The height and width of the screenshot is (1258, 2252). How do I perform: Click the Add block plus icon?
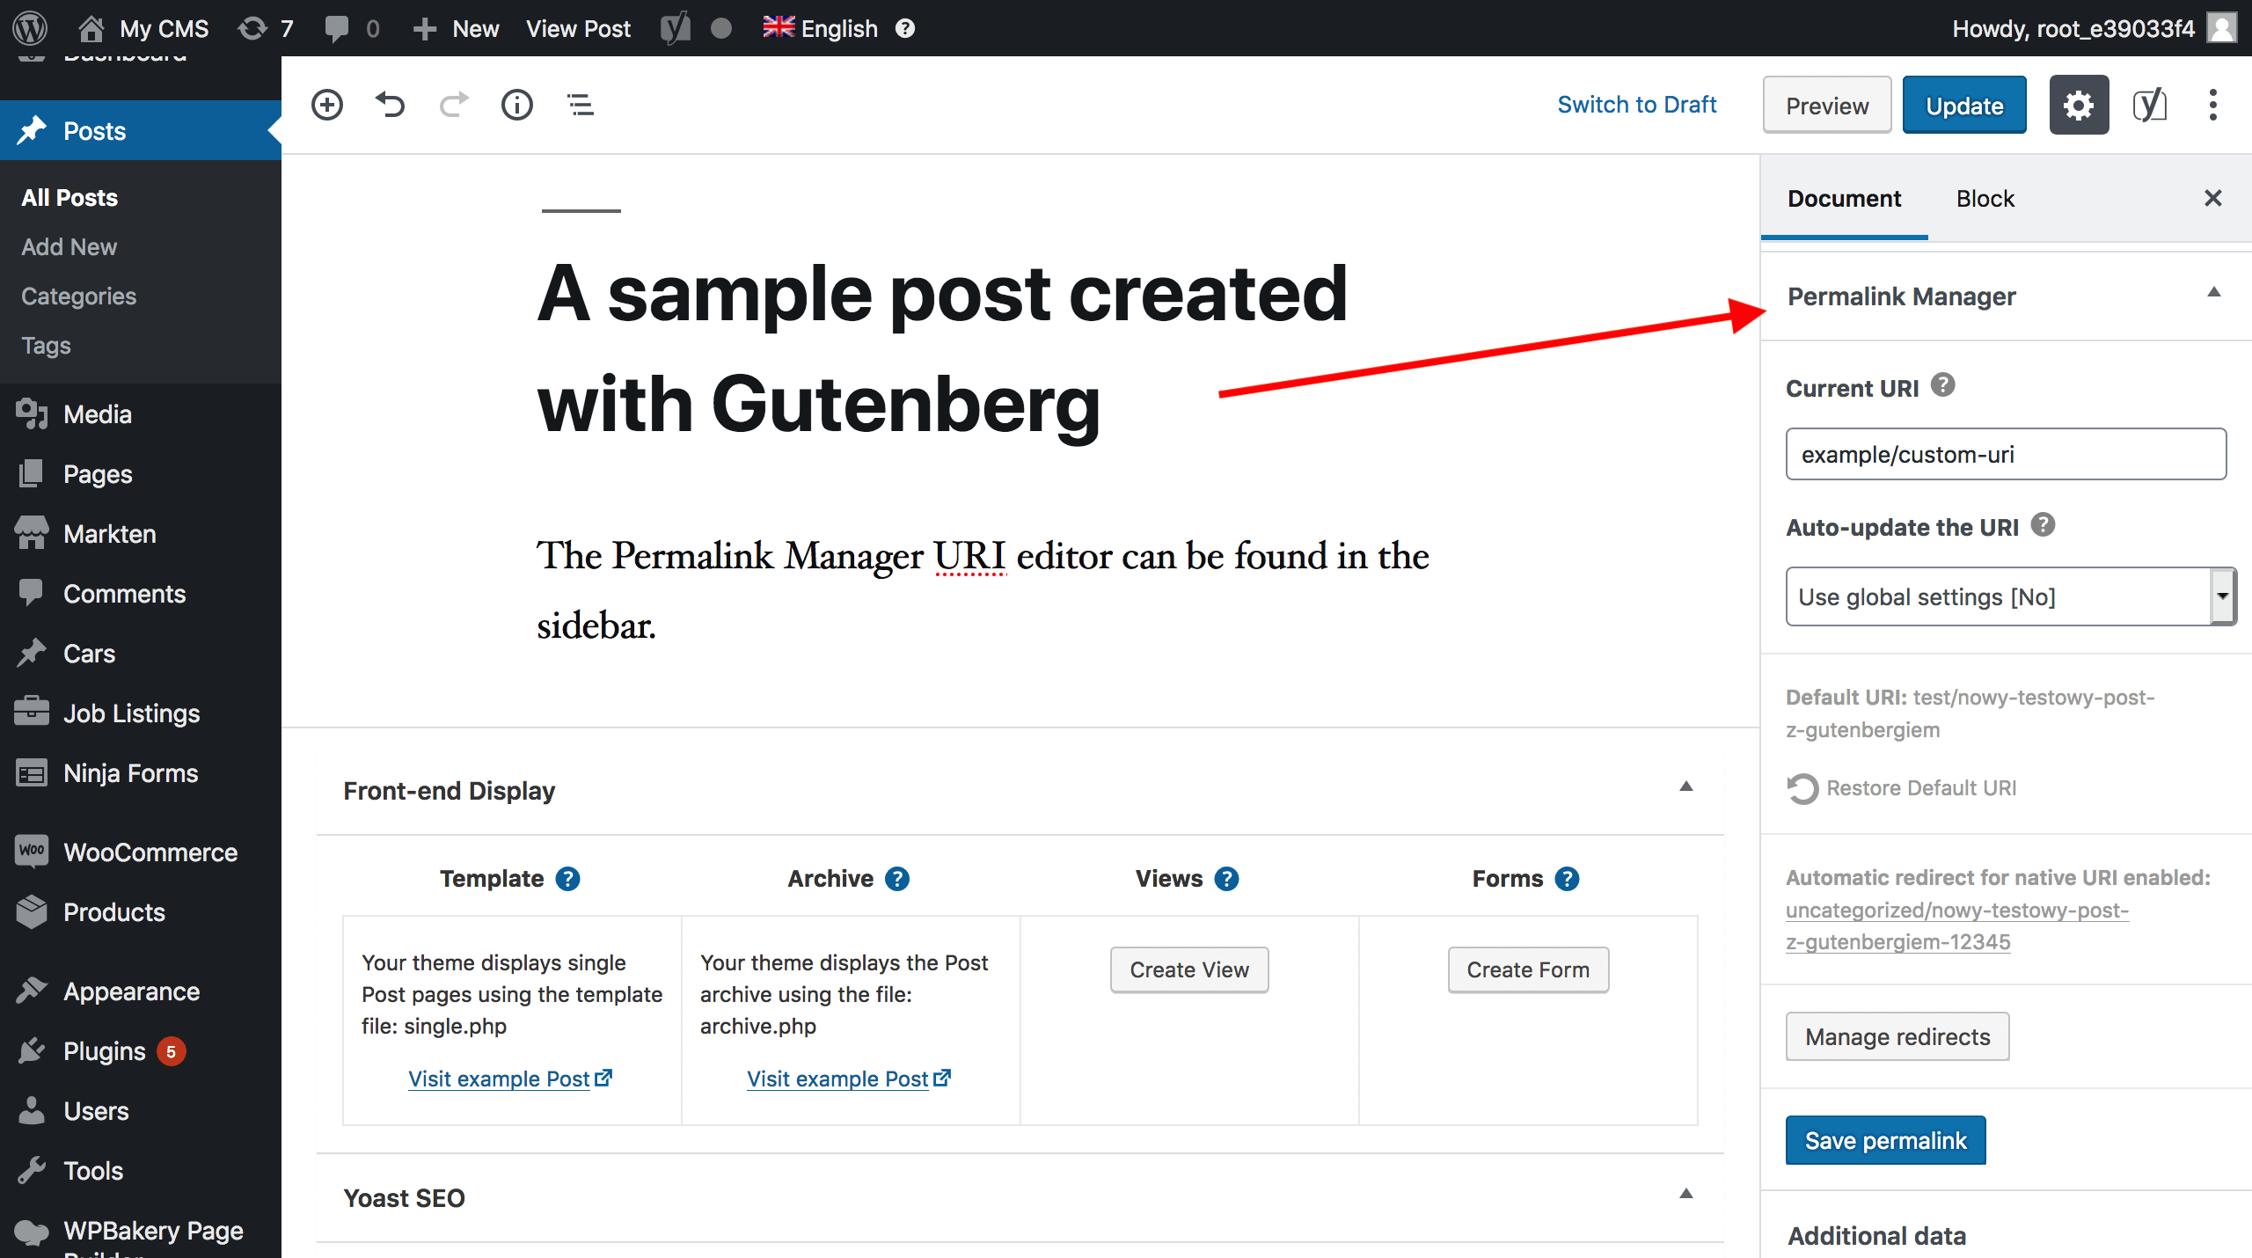[x=327, y=105]
